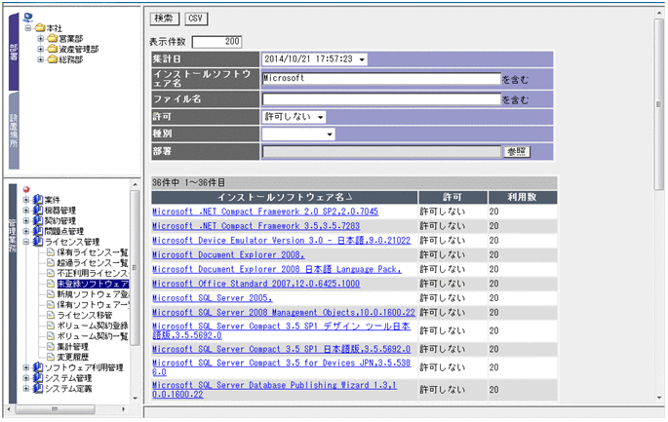
Task: Click the book icon beside 問題点管理
Action: click(x=38, y=231)
